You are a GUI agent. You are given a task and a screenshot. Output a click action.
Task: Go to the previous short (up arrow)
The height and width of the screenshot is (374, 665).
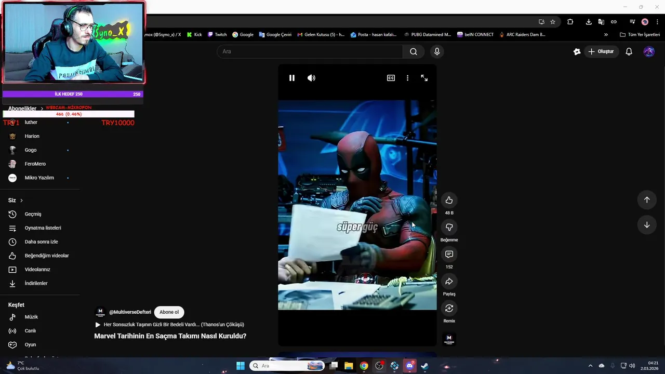click(647, 200)
